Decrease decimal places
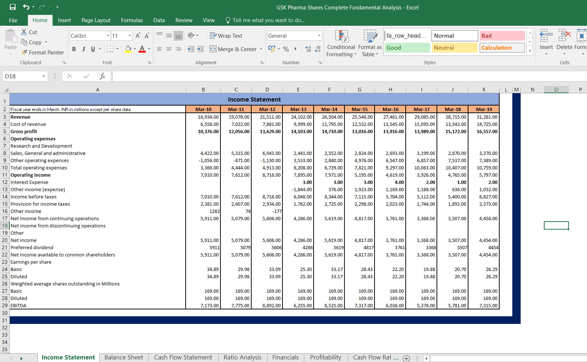The width and height of the screenshot is (587, 362). (318, 49)
